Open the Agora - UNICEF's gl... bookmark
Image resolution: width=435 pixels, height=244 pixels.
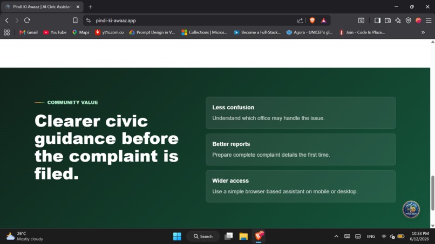(x=309, y=32)
